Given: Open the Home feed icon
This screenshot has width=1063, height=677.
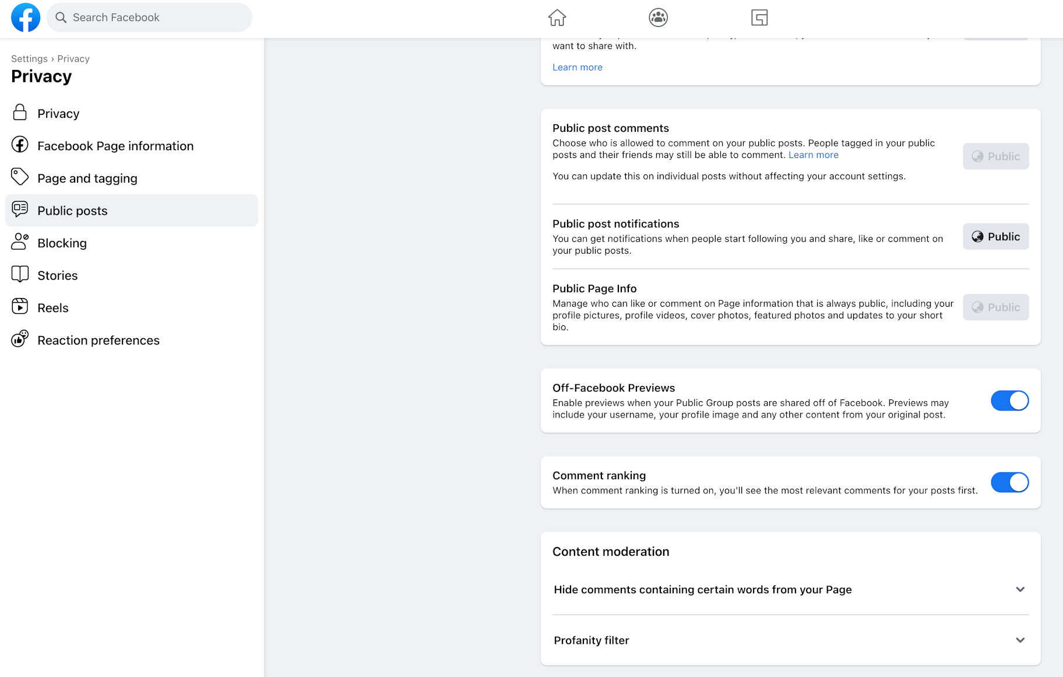Looking at the screenshot, I should (557, 17).
